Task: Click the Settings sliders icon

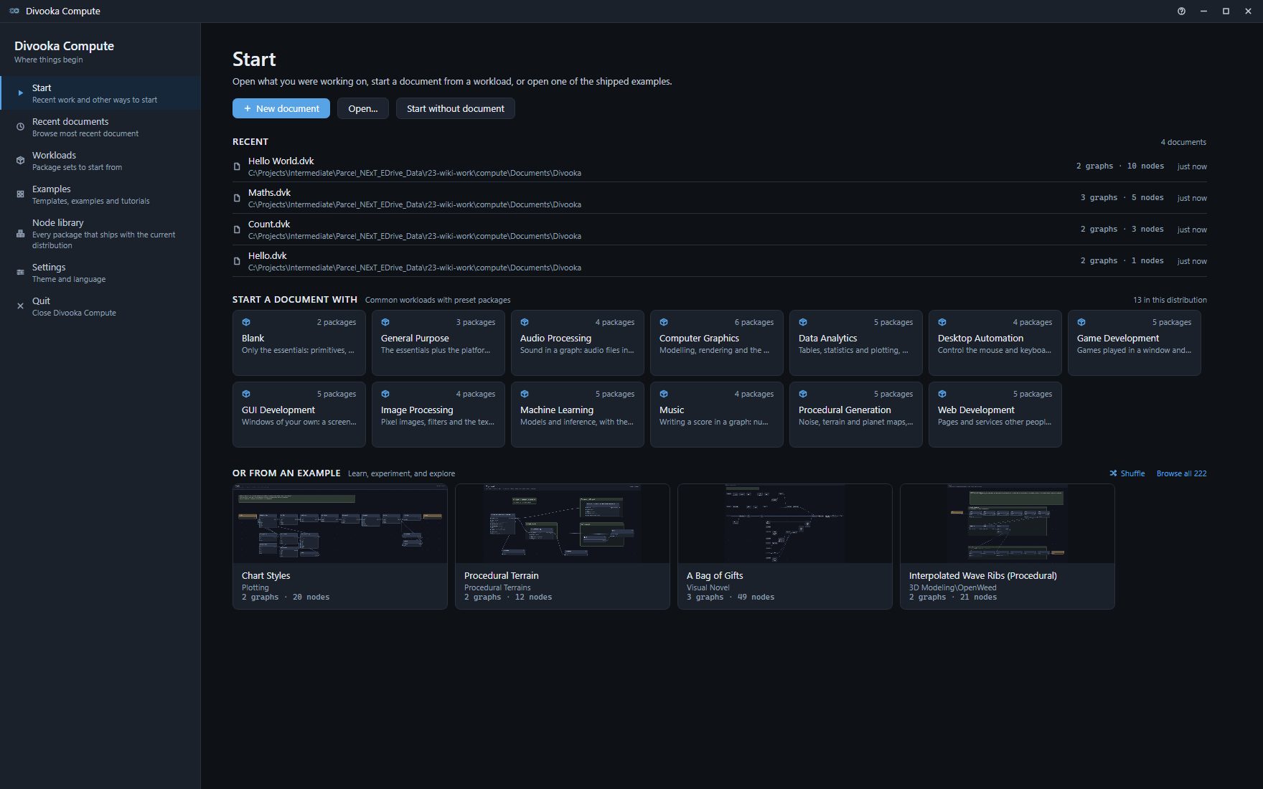Action: click(20, 273)
